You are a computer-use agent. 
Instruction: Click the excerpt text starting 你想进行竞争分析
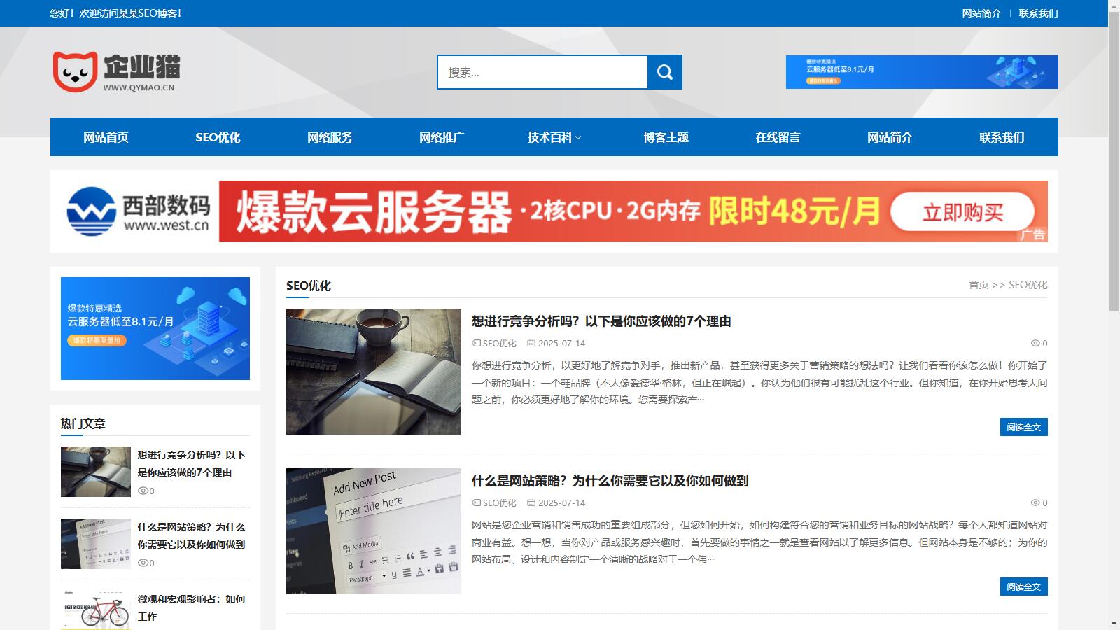(759, 383)
